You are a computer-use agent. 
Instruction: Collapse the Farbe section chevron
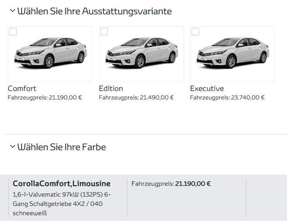point(13,147)
